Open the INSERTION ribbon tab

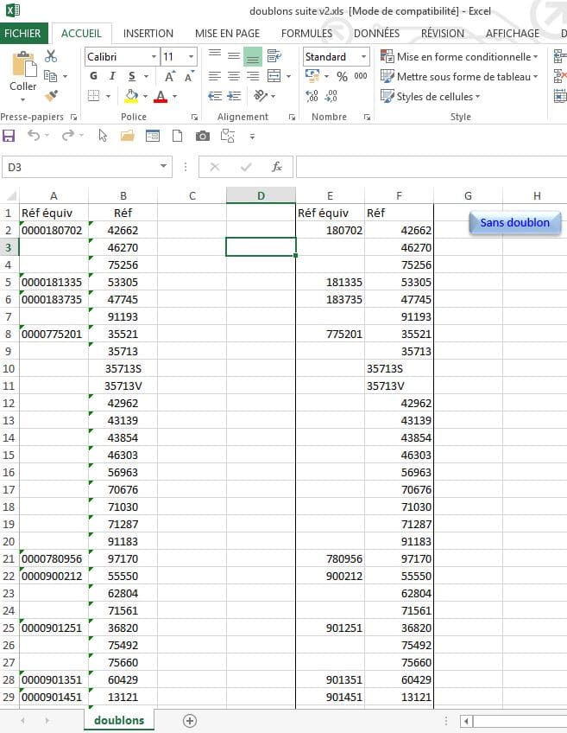148,33
